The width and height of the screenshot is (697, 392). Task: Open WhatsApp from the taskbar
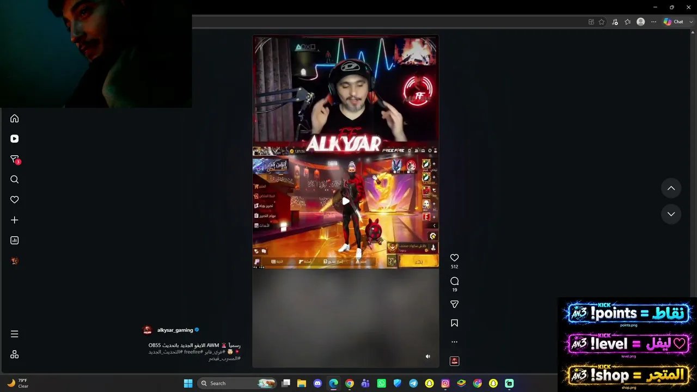pos(381,383)
